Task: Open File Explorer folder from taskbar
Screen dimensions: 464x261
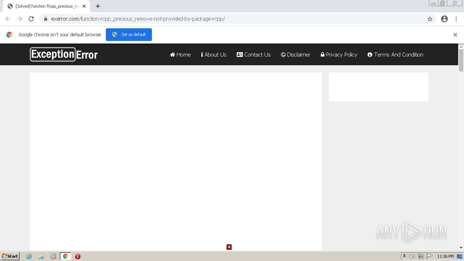Action: 41,256
